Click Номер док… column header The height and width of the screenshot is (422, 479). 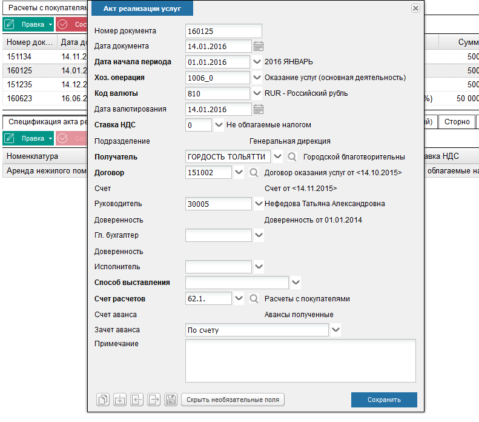pos(30,42)
